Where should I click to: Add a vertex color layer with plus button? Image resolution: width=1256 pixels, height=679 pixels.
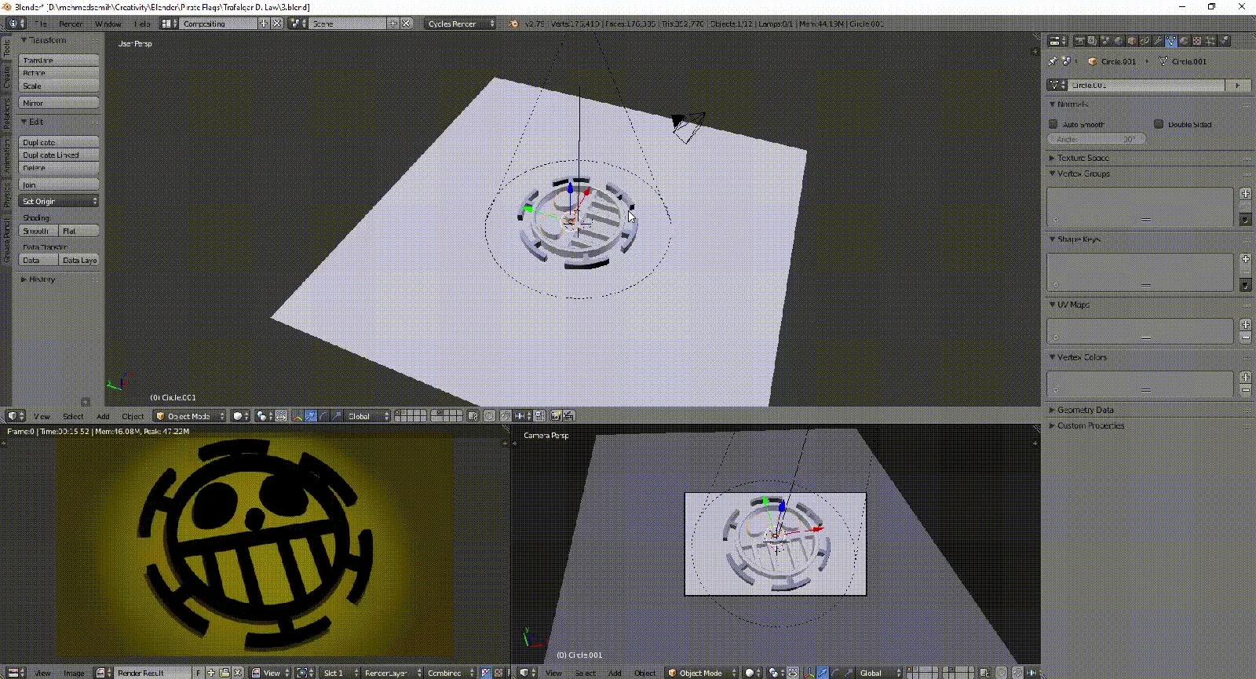click(1245, 377)
